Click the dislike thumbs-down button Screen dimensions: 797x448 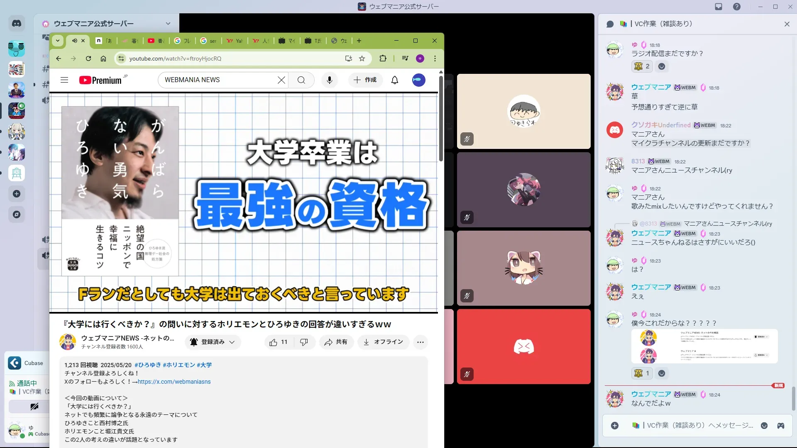point(304,342)
